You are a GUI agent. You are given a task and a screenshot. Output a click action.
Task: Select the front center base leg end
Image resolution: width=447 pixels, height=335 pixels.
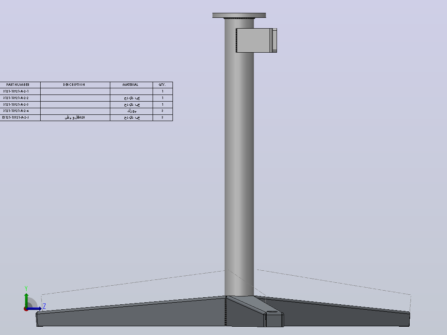coord(274,319)
